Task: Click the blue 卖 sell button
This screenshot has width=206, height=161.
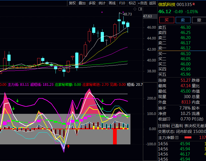Action: point(183,20)
